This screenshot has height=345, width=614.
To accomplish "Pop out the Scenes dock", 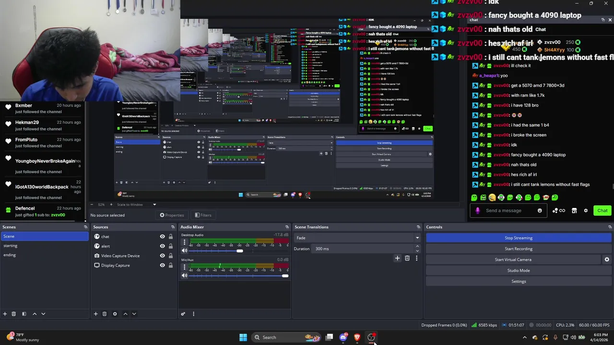I will point(85,227).
